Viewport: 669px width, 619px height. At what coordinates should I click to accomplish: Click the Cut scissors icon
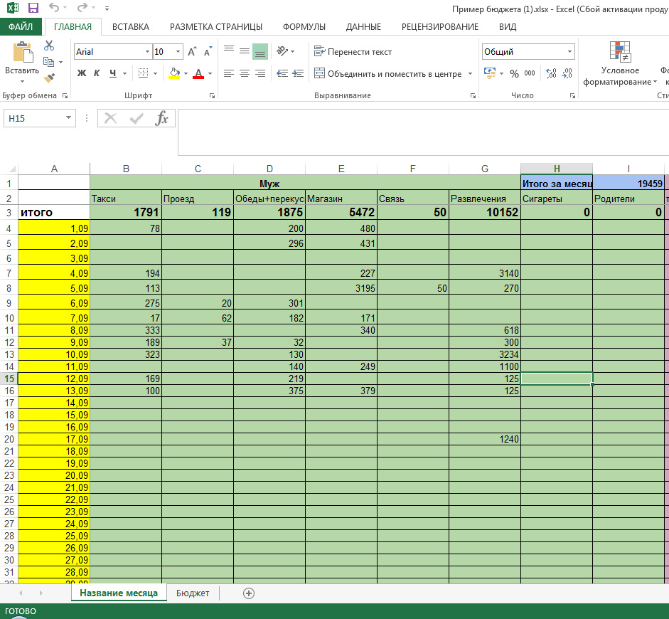[49, 46]
